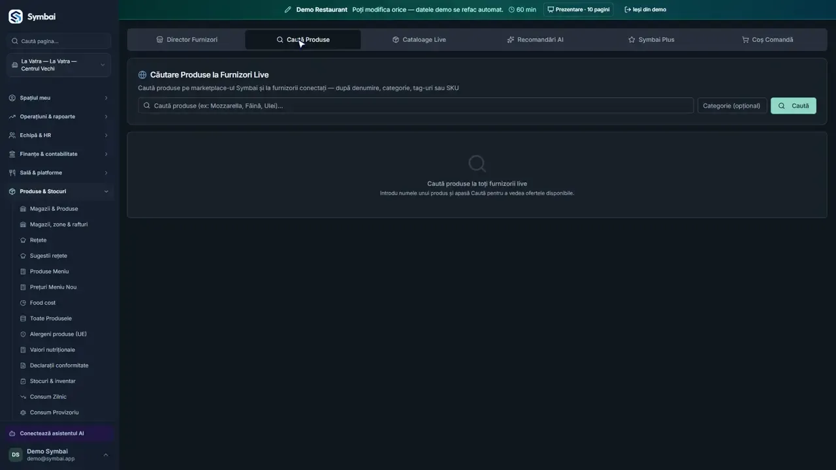Click the Magazii & Produse store icon
The height and width of the screenshot is (470, 836).
(24, 209)
